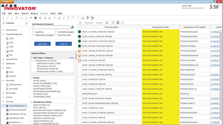The image size is (223, 125).
Task: Click Add via IPR in grid toolbar
Action: (89, 23)
